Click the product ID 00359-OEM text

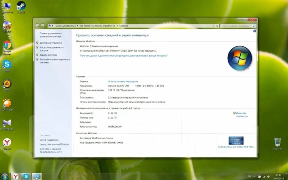(109, 143)
